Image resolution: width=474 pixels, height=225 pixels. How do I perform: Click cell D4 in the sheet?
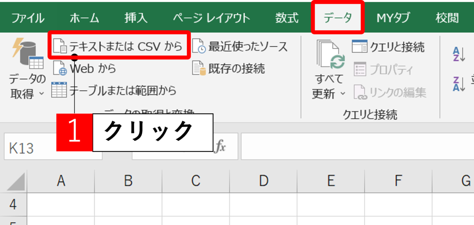click(263, 204)
